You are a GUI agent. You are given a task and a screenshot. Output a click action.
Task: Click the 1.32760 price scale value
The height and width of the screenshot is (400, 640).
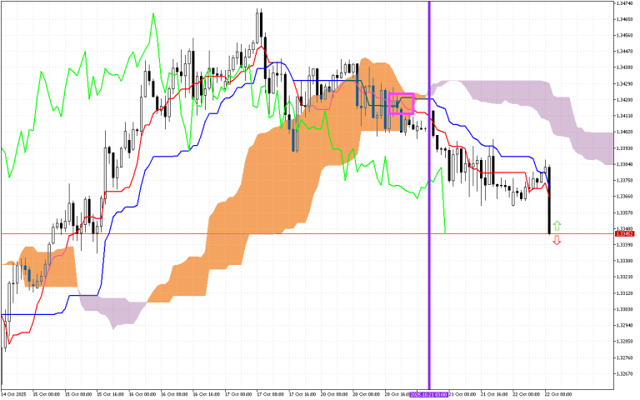624,357
